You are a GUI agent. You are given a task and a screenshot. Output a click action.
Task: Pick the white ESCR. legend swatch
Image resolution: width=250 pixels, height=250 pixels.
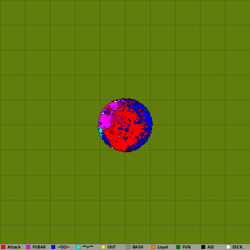point(228,247)
